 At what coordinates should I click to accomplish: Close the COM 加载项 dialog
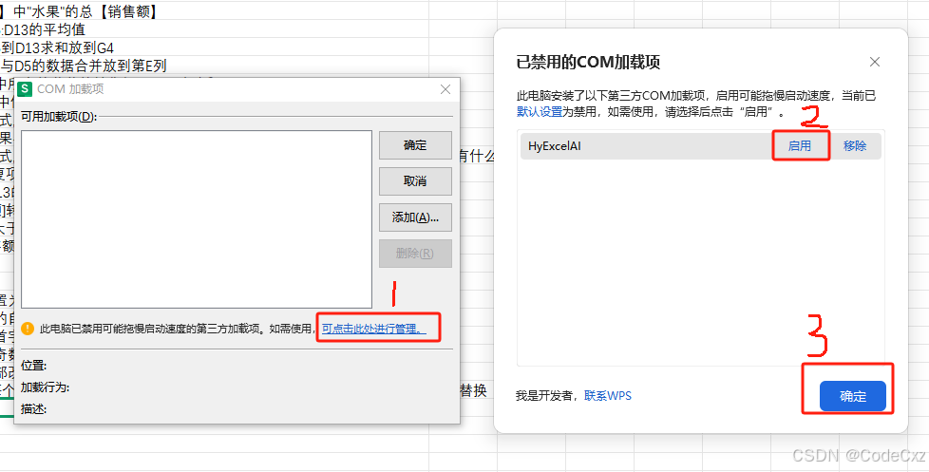click(446, 89)
